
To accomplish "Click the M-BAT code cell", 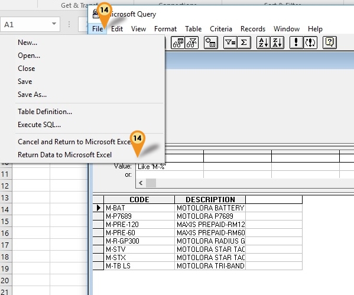I will click(x=139, y=208).
